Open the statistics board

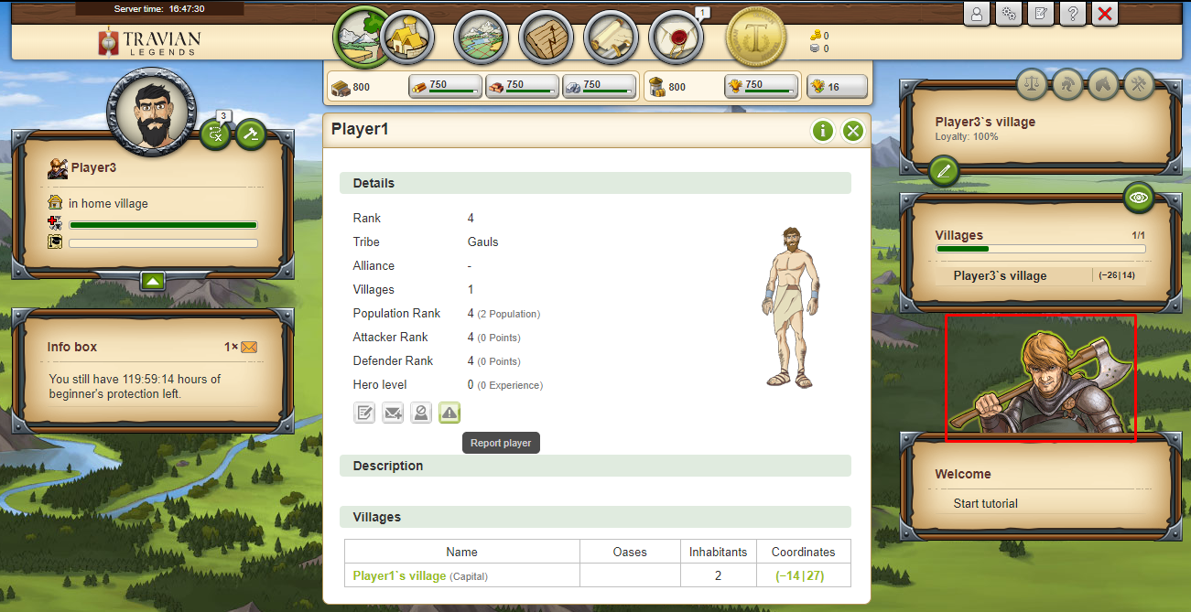pos(546,38)
